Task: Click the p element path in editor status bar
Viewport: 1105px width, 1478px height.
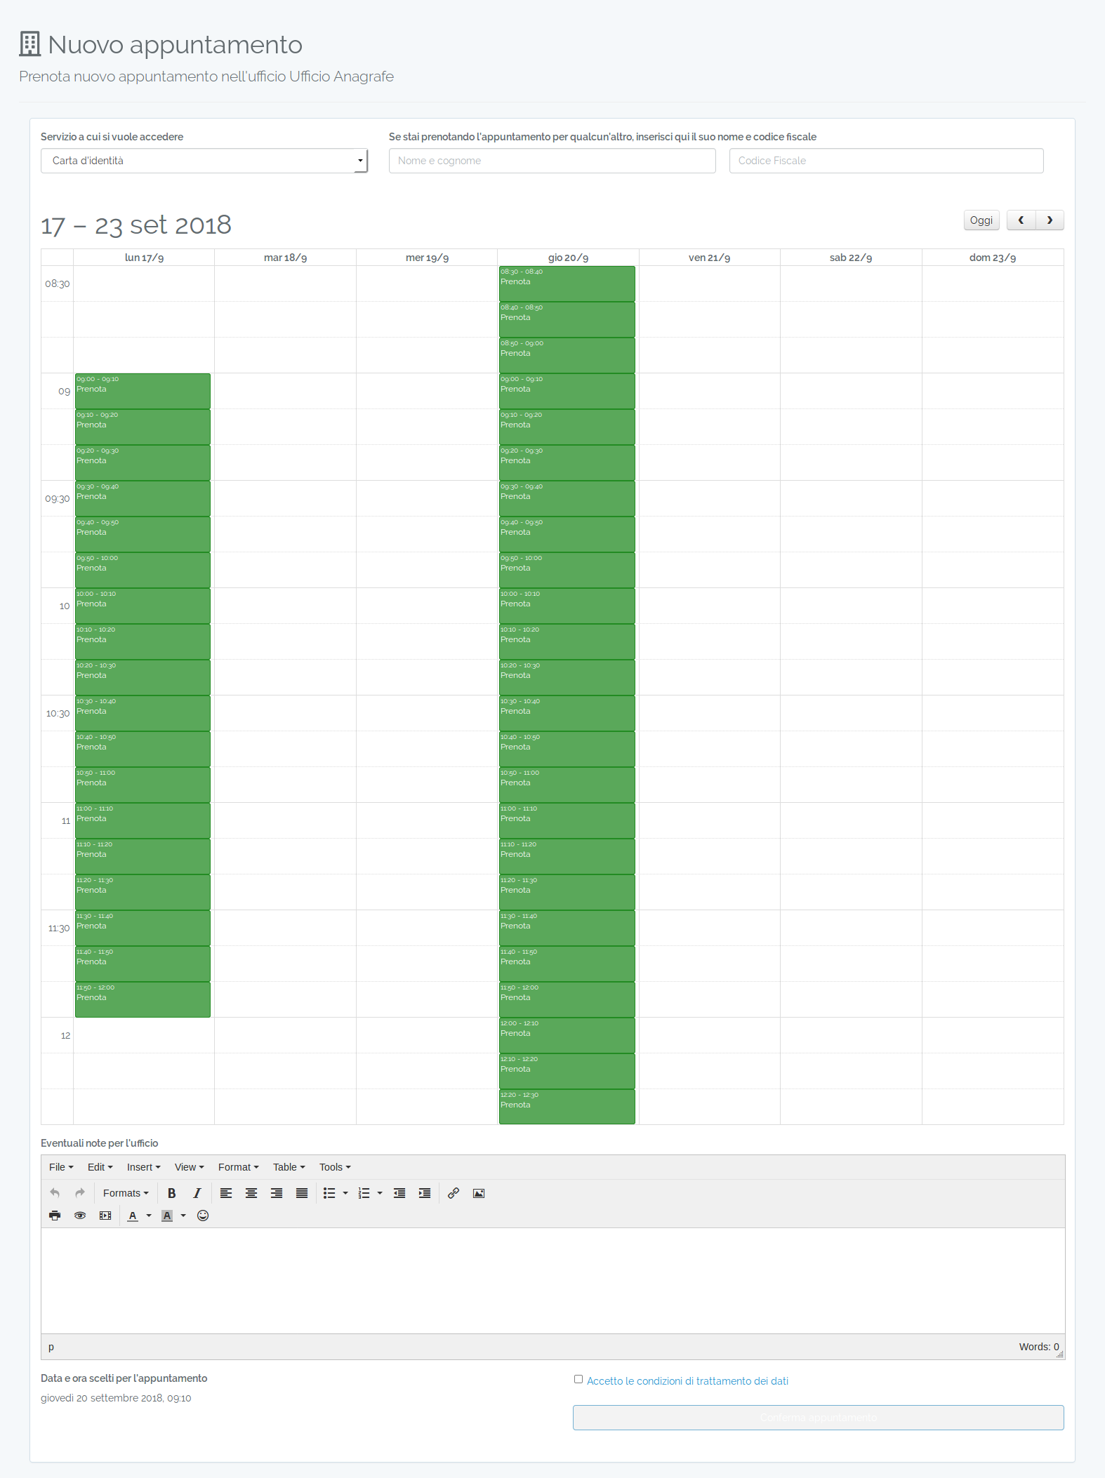Action: [x=51, y=1347]
